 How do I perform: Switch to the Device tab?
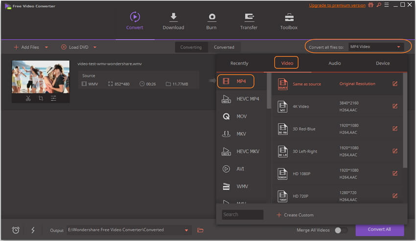coord(383,64)
